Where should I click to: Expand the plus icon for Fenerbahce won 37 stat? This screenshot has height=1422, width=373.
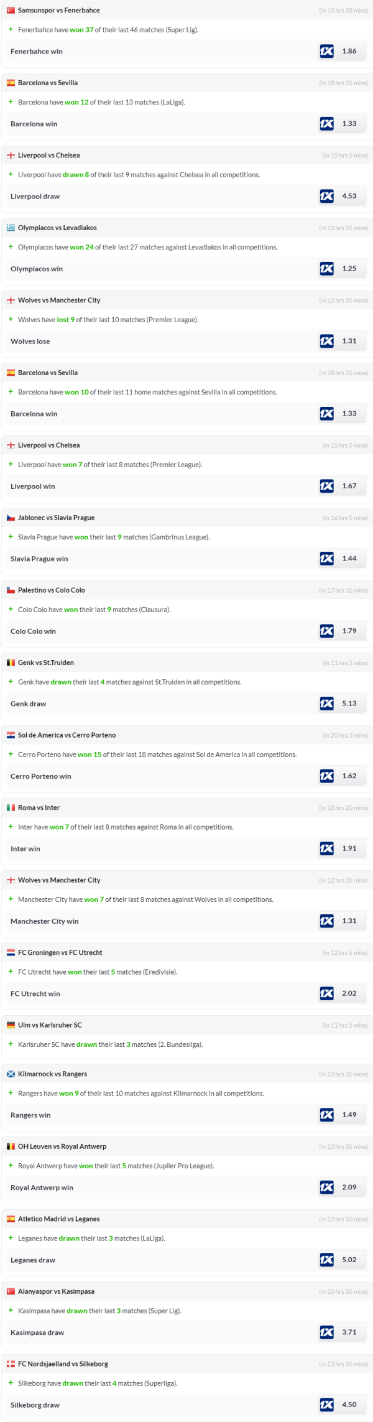(11, 29)
